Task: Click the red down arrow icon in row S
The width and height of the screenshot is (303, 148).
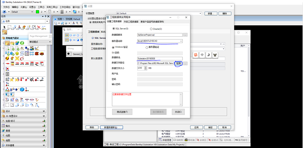Action: (22, 79)
